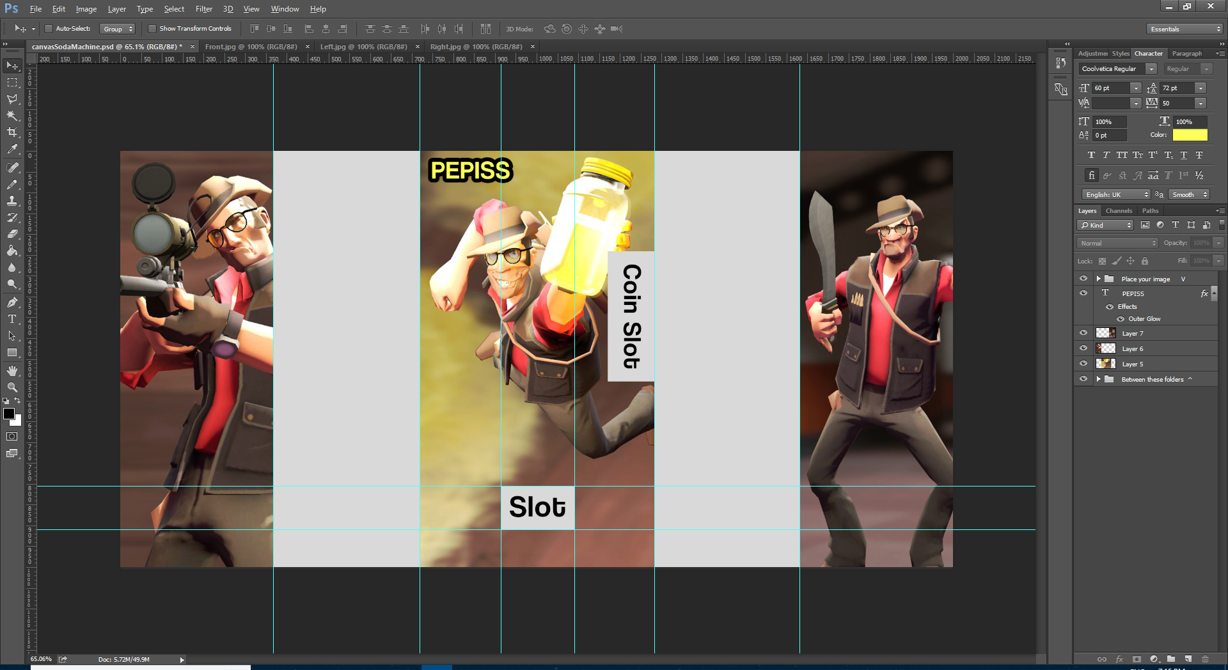Image resolution: width=1228 pixels, height=670 pixels.
Task: Switch to the Paragraph panel tab
Action: [x=1186, y=54]
